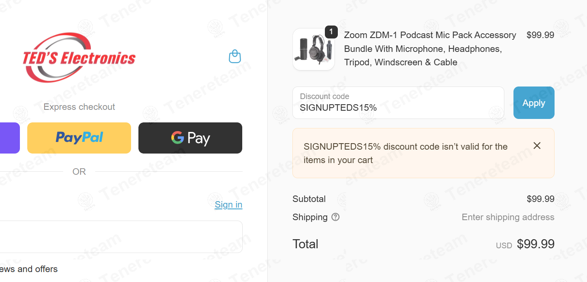Open the Zoom ZDM-1 product thumbnail
The height and width of the screenshot is (282, 587).
314,49
